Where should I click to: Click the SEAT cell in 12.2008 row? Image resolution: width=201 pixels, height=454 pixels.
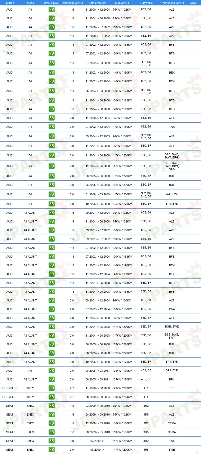[x=10, y=423]
